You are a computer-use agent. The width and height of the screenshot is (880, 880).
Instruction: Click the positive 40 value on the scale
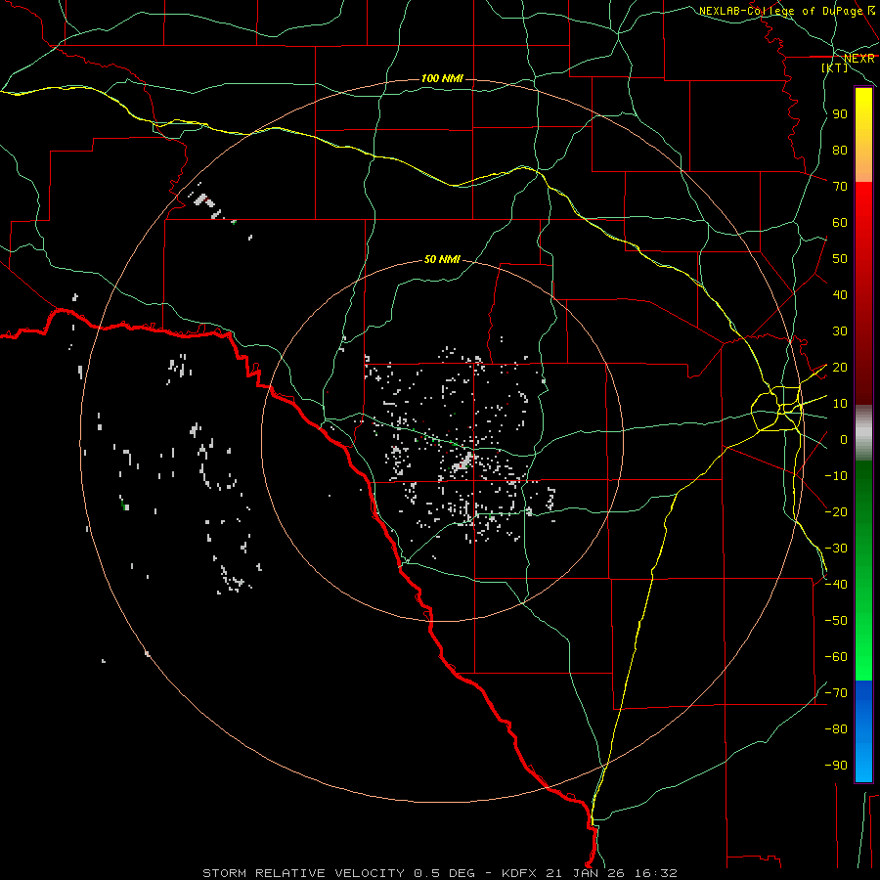[x=840, y=294]
